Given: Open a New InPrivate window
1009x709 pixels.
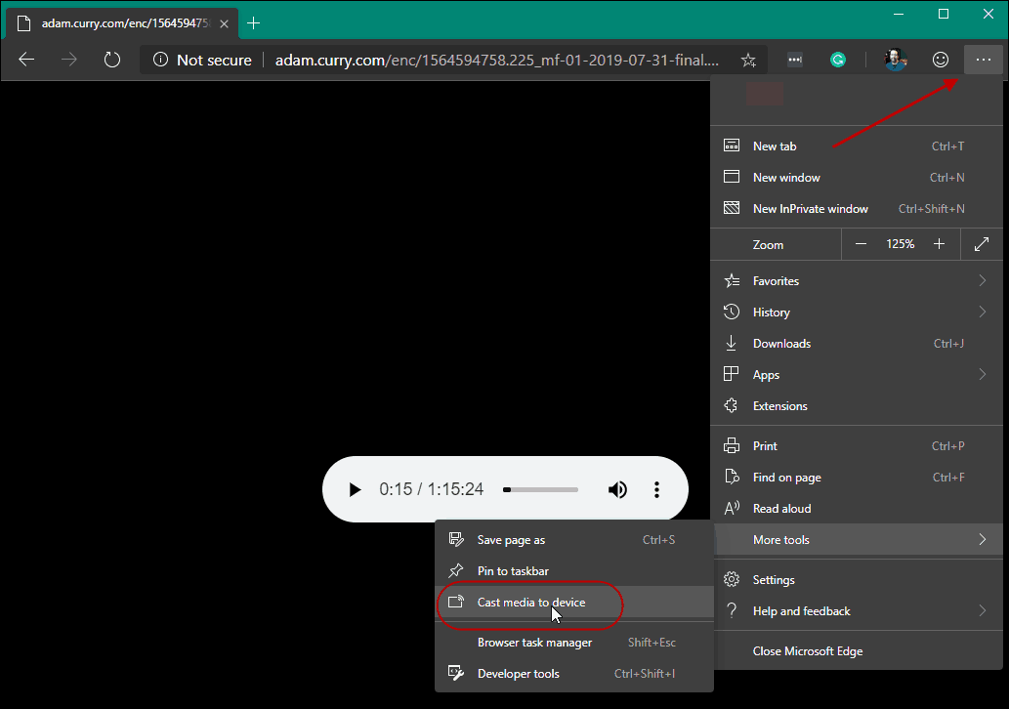Looking at the screenshot, I should (x=857, y=208).
